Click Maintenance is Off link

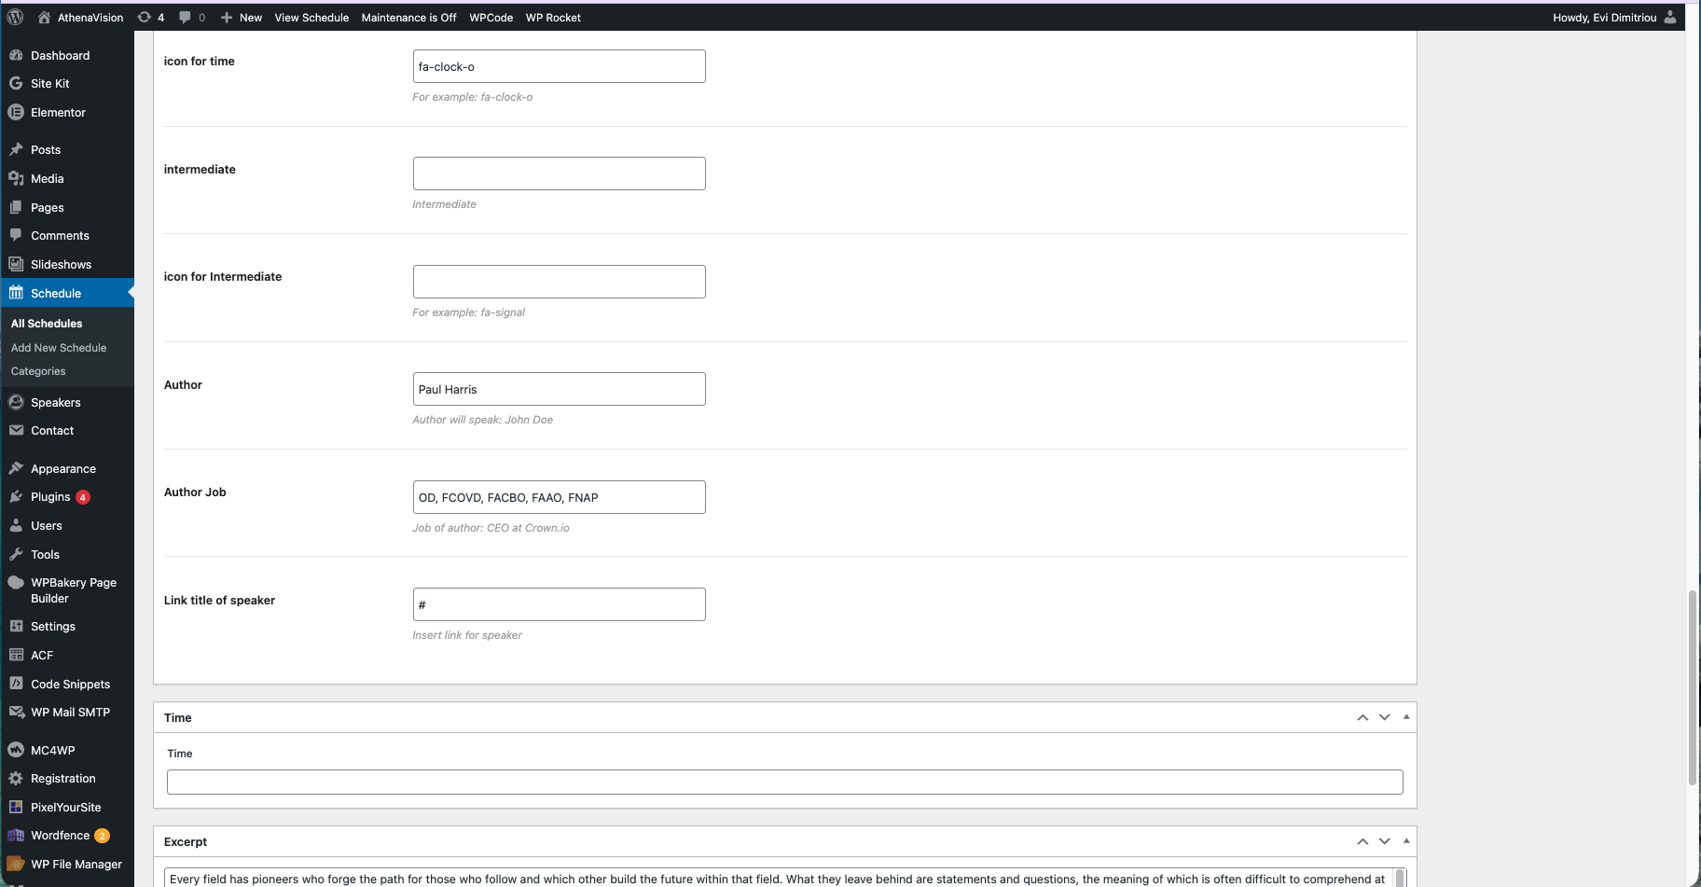click(x=408, y=17)
